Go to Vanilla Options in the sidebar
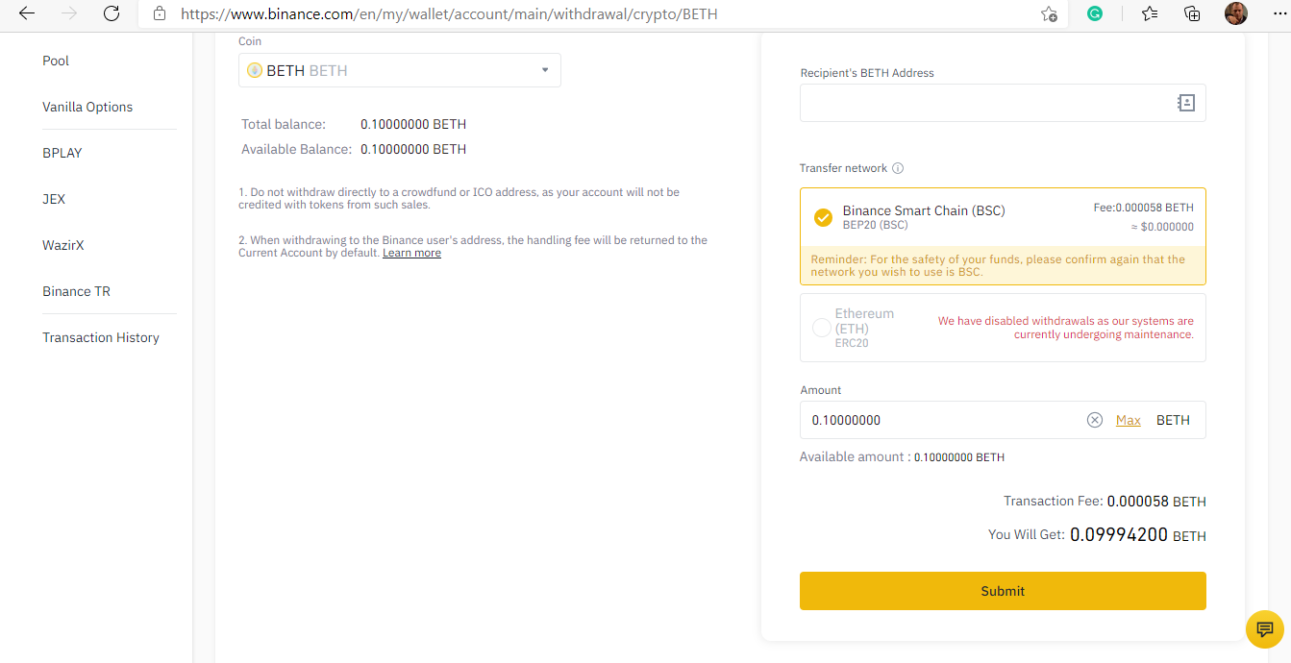This screenshot has height=663, width=1291. pyautogui.click(x=87, y=107)
